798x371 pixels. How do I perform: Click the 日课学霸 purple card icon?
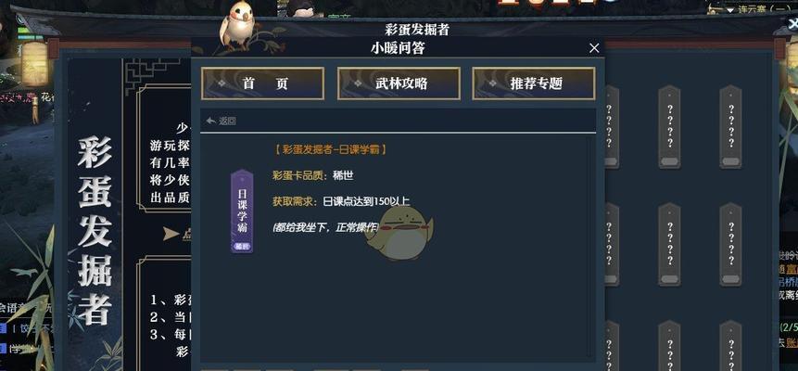click(x=242, y=211)
